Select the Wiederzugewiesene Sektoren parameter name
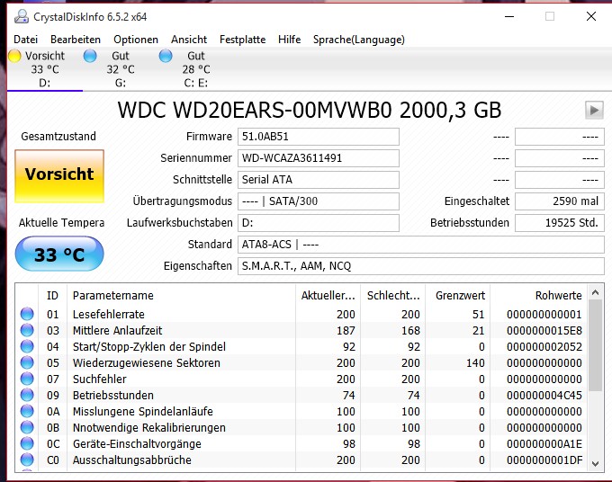The width and height of the screenshot is (612, 482). [147, 363]
